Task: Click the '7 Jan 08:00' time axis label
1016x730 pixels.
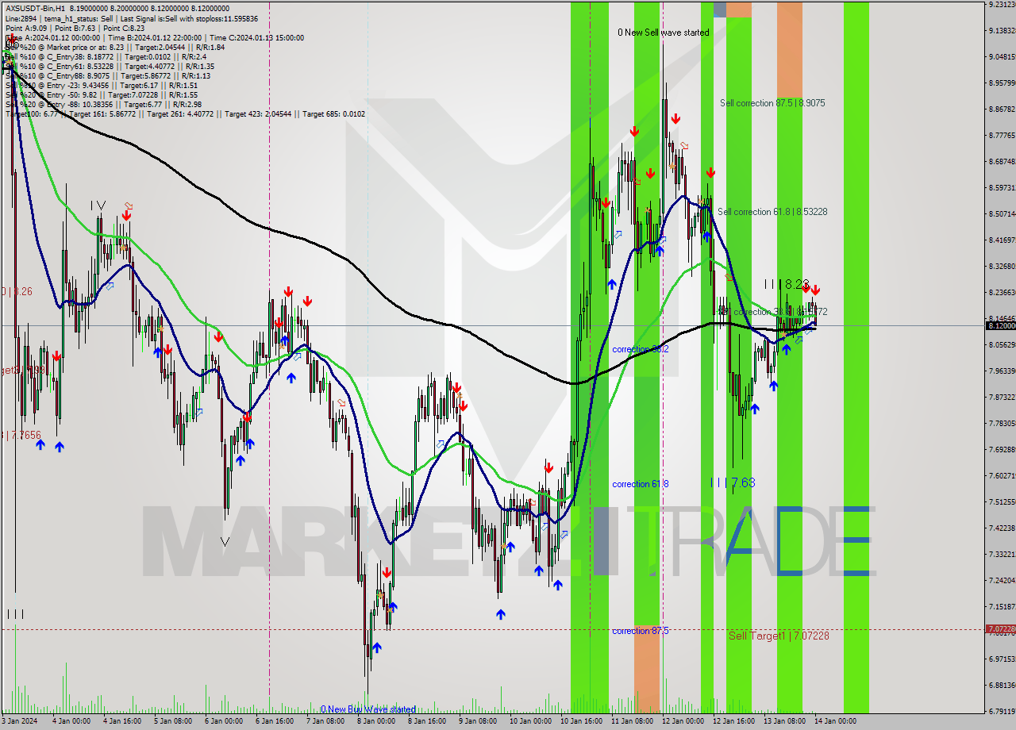Action: [325, 721]
